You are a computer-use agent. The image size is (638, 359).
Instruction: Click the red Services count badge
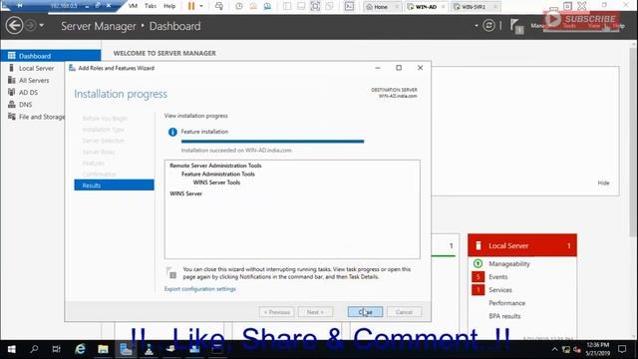[478, 290]
